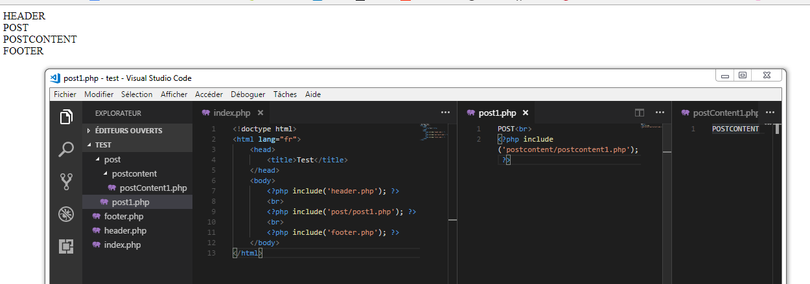Open the Accéder menu

coord(209,94)
